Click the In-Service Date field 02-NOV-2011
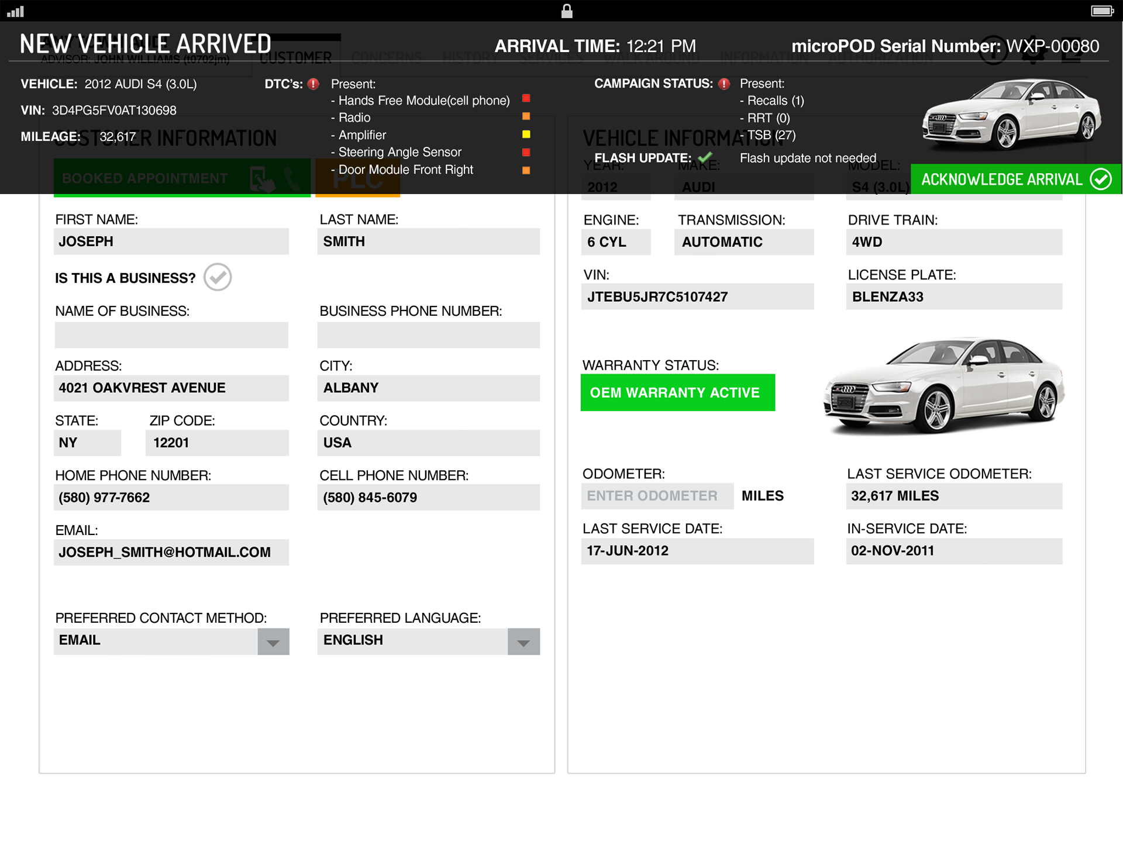 coord(954,551)
